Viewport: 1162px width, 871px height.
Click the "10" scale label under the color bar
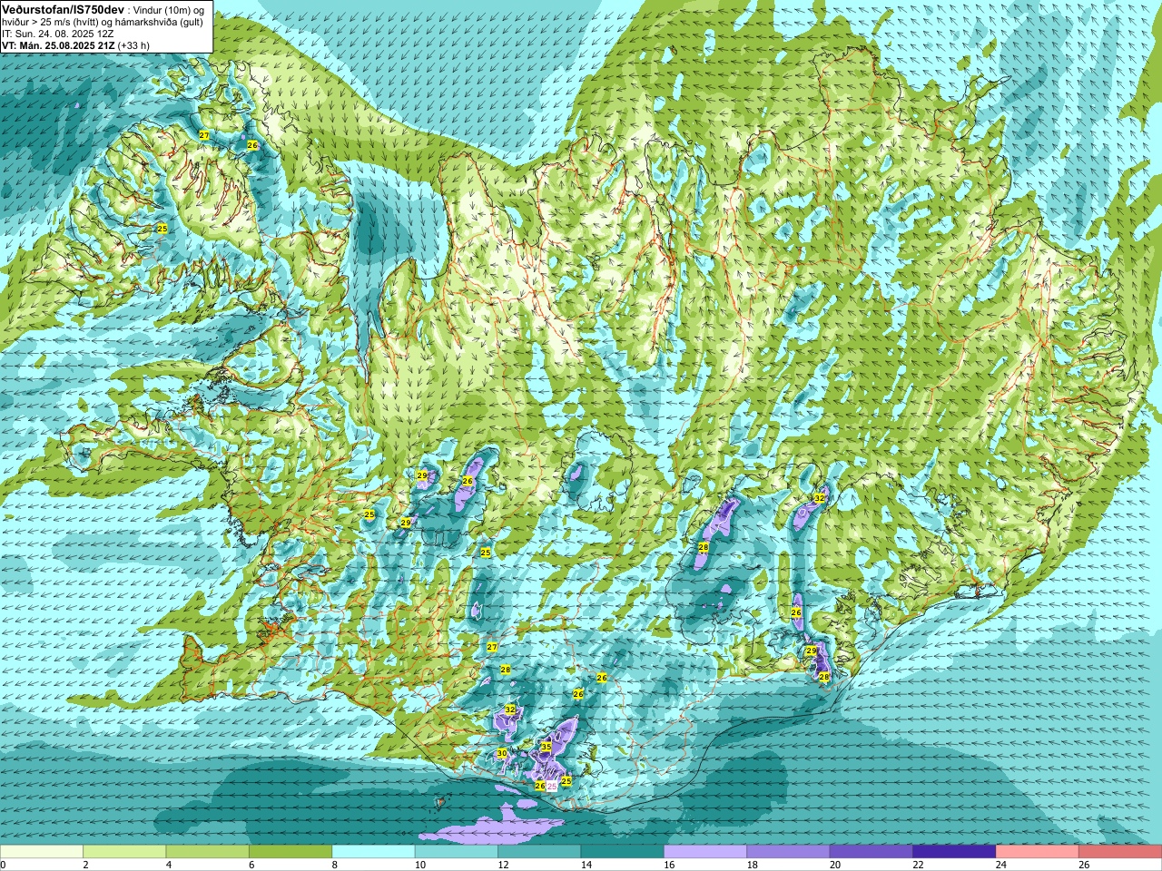[x=420, y=866]
